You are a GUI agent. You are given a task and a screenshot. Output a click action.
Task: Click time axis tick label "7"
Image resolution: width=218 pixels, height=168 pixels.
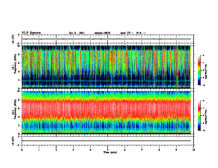142,150
